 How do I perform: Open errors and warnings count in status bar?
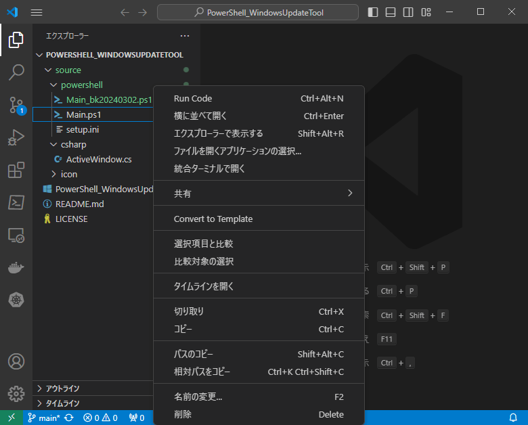click(100, 418)
